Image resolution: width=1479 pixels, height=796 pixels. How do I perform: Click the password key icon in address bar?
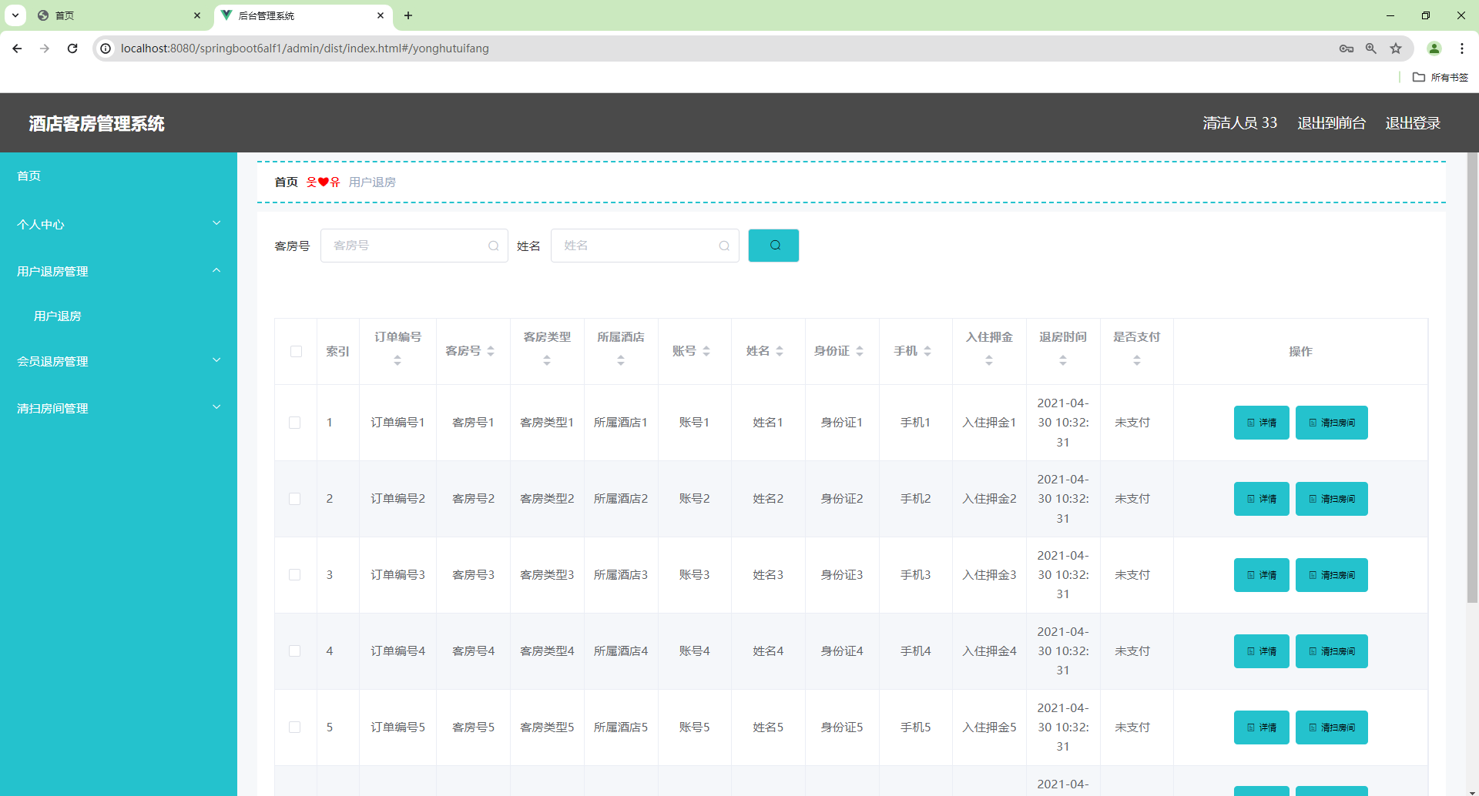(x=1347, y=48)
